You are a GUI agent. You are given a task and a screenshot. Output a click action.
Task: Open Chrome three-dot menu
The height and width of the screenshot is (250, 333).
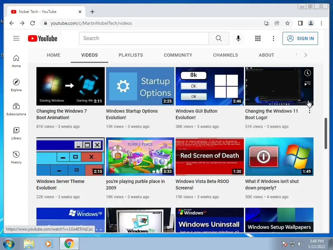321,23
